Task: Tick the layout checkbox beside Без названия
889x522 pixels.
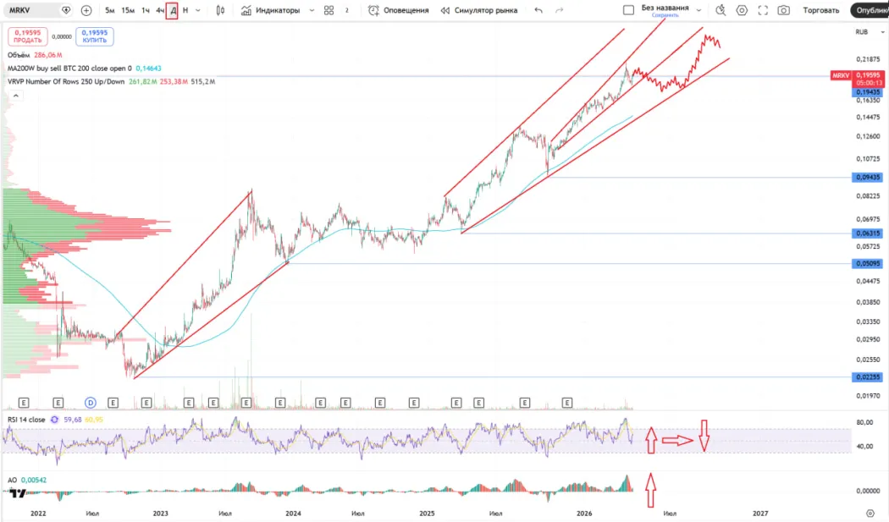Action: pos(628,10)
